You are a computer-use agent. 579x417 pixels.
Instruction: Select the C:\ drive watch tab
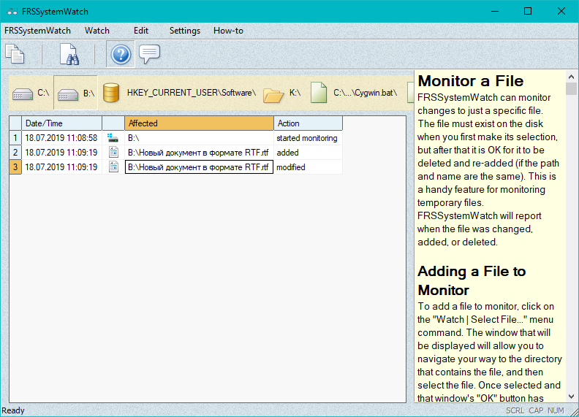(x=31, y=93)
